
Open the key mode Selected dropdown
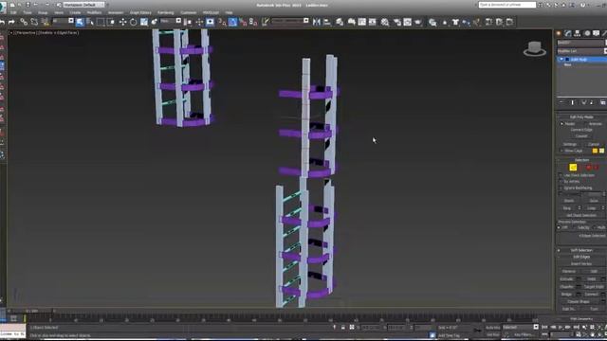point(521,327)
